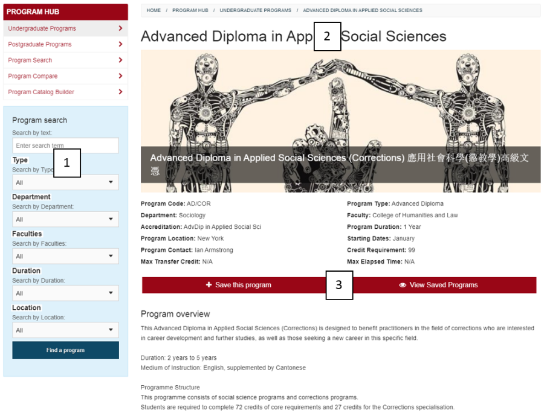Open the Search by Location dropdown
The height and width of the screenshot is (419, 547).
[x=65, y=330]
